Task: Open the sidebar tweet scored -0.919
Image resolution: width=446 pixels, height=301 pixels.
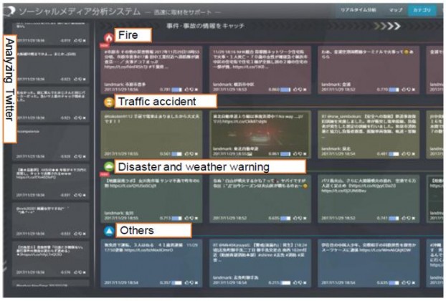Action: [51, 34]
